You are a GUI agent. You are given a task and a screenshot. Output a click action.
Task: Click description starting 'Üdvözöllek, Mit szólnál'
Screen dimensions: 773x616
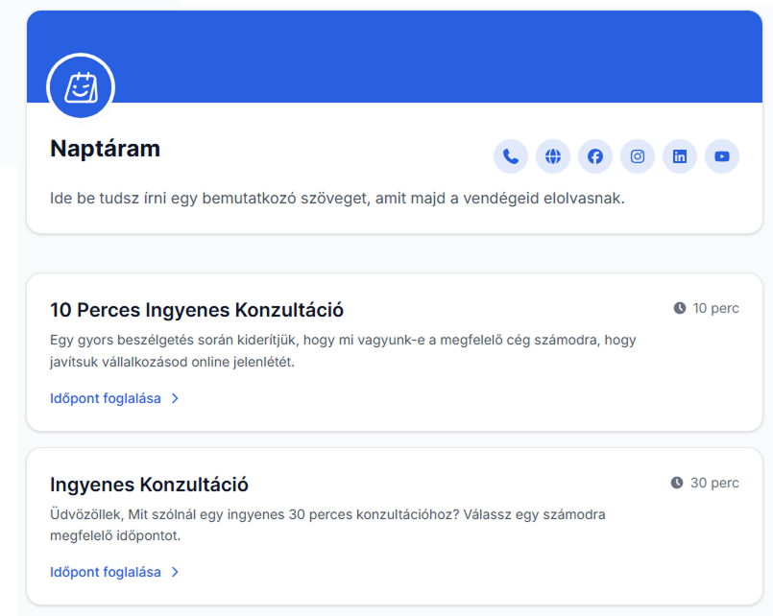tap(327, 525)
